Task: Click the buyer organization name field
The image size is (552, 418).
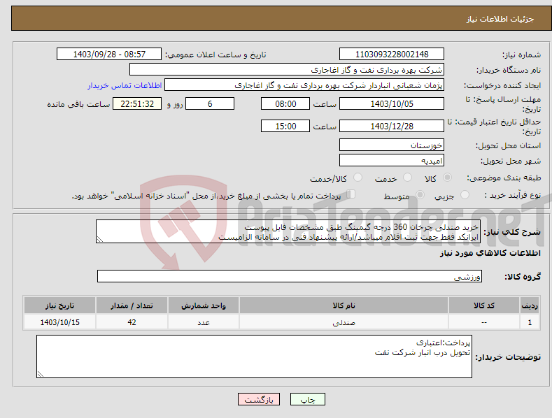Action: pos(287,70)
